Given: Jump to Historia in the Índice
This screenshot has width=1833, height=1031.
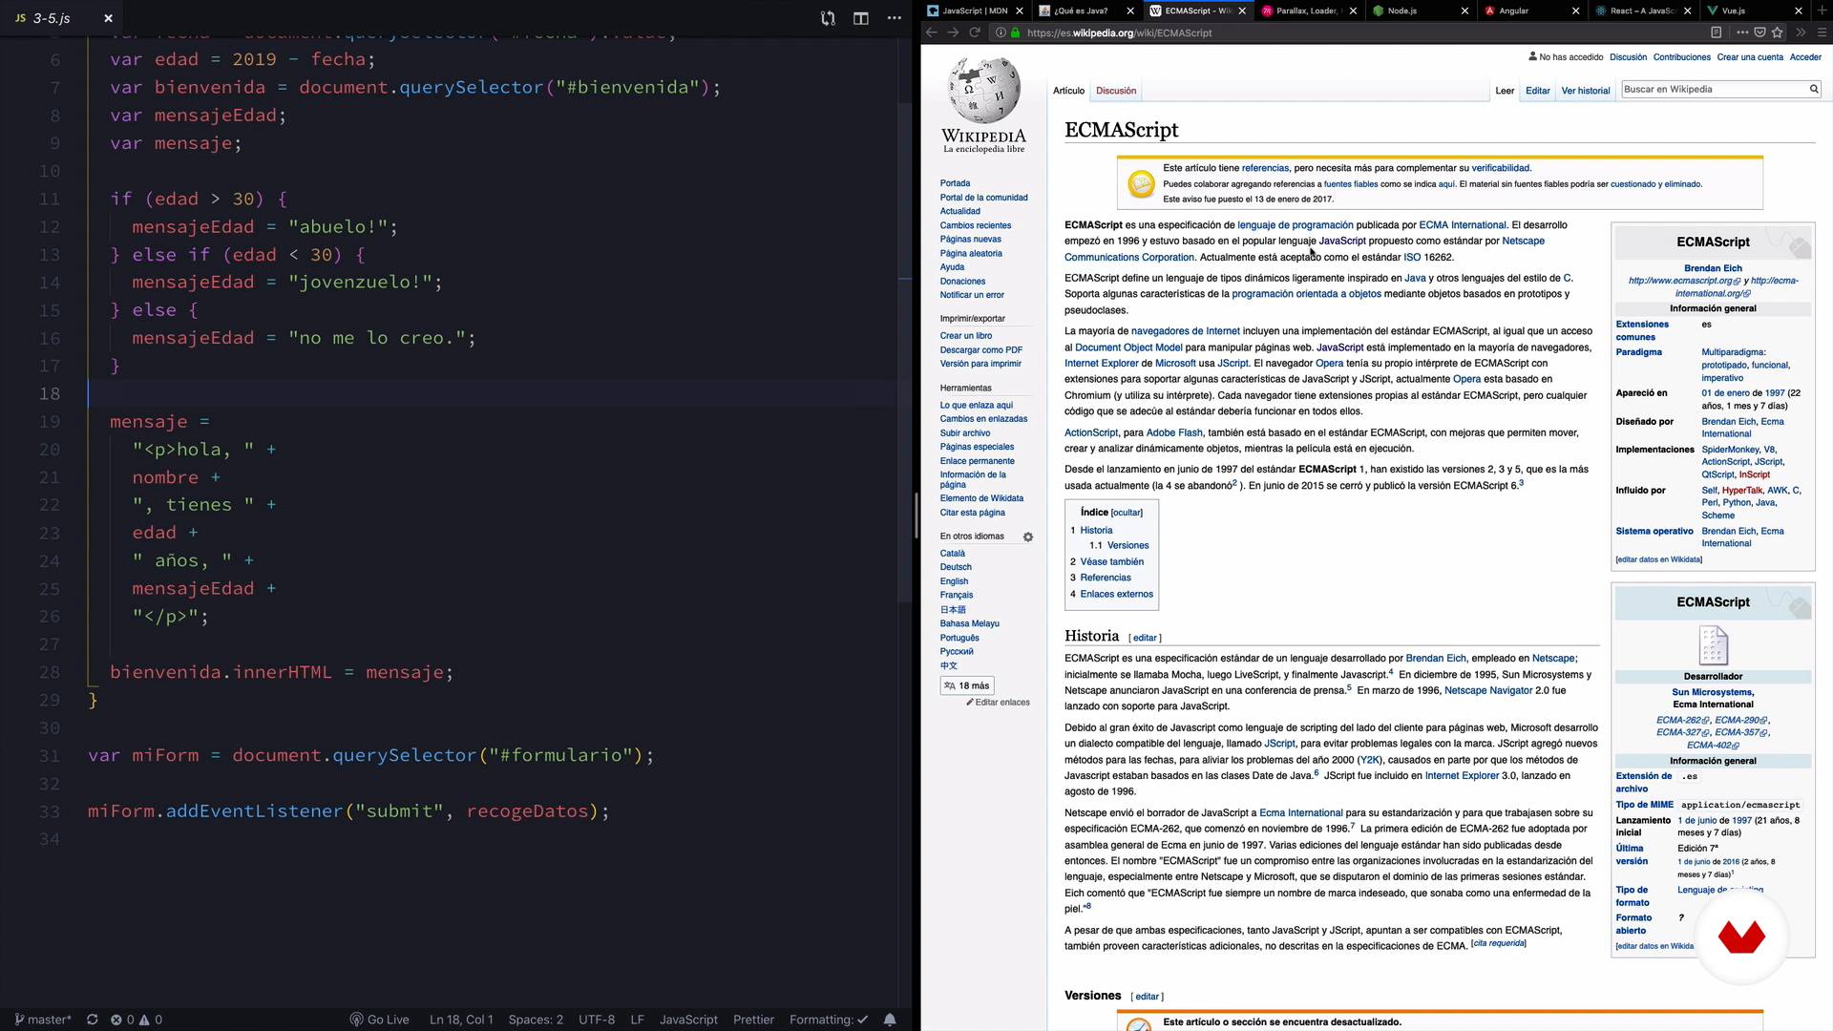Looking at the screenshot, I should click(x=1096, y=530).
